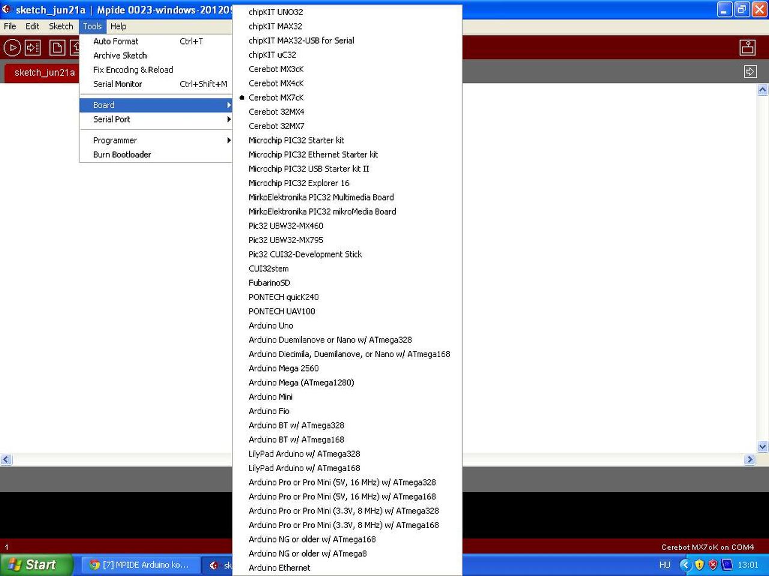Close the Tools menu by clicking Tools
This screenshot has height=576, width=769.
click(93, 26)
